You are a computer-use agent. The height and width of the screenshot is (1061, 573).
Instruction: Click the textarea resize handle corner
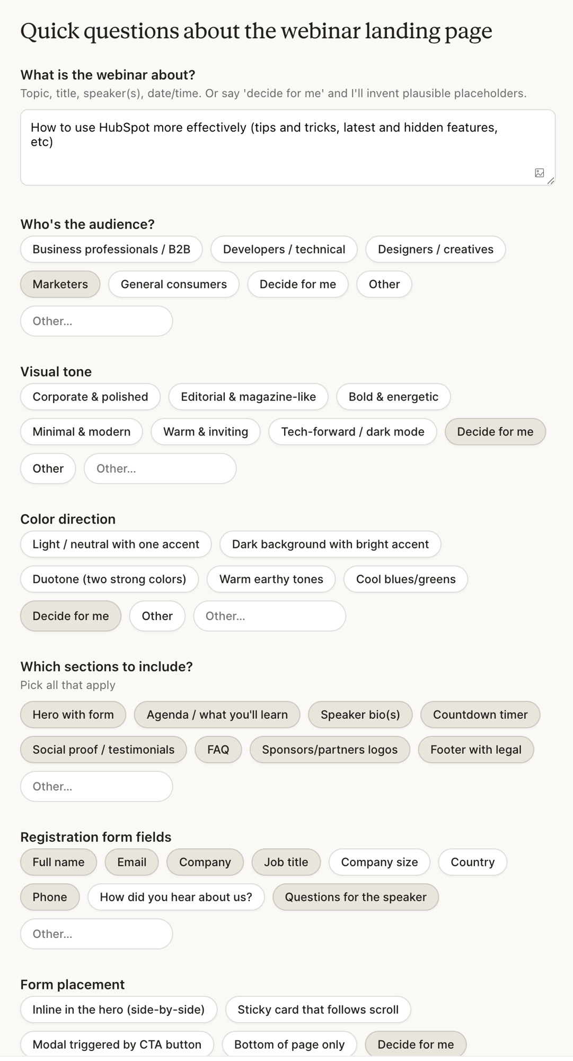click(551, 181)
